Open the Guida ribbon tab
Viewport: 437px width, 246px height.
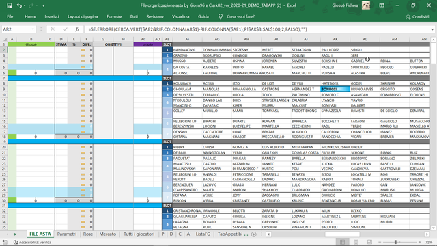[203, 16]
